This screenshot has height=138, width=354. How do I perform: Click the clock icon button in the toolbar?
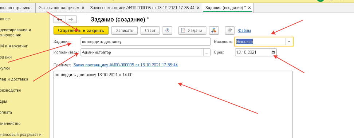coord(167,31)
